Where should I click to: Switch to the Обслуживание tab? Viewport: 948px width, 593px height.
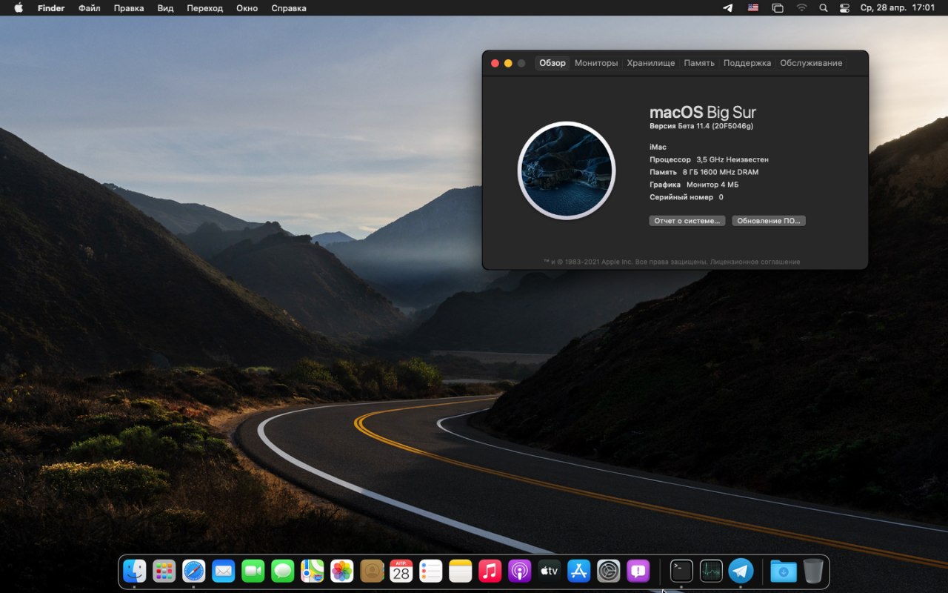pyautogui.click(x=811, y=63)
